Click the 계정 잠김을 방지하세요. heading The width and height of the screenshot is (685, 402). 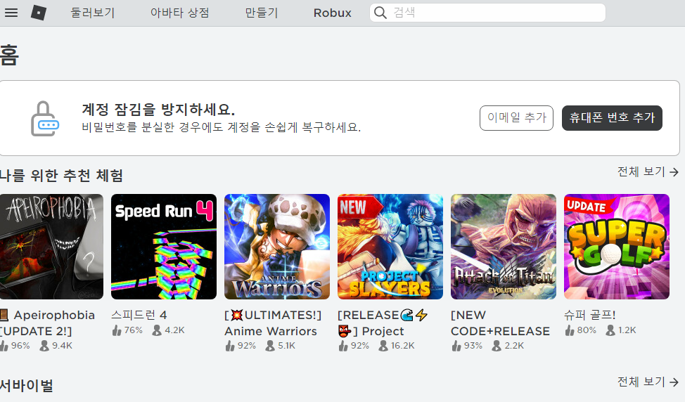(158, 109)
